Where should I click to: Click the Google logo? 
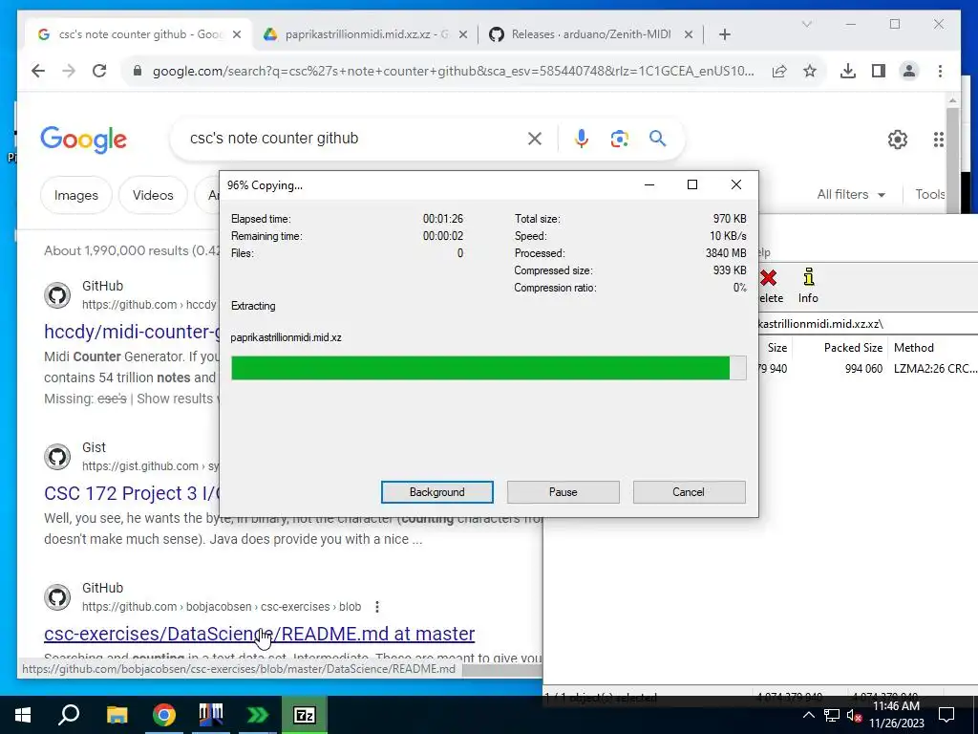[84, 140]
